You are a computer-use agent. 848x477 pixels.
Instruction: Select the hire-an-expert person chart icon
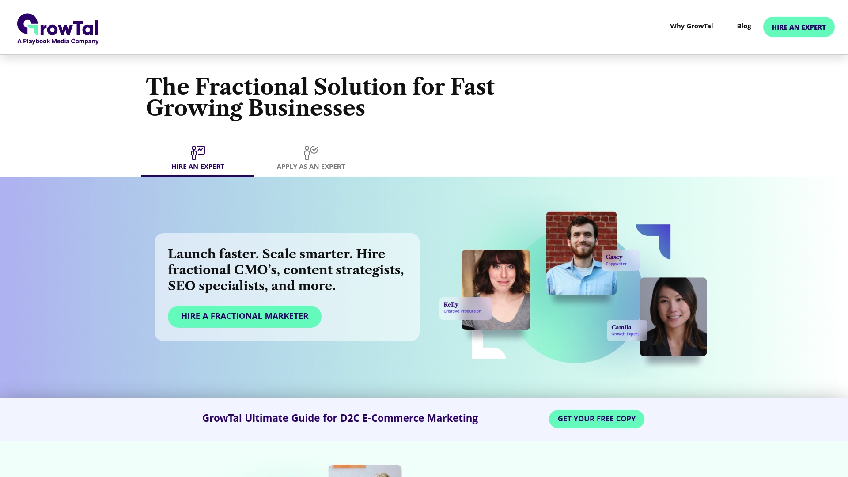[x=198, y=152]
